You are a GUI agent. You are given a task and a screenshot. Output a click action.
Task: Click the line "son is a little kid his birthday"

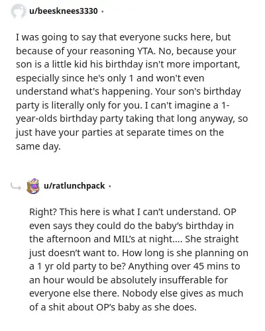pyautogui.click(x=128, y=65)
